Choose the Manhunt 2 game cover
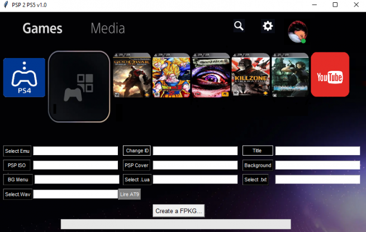The image size is (366, 232). [211, 75]
